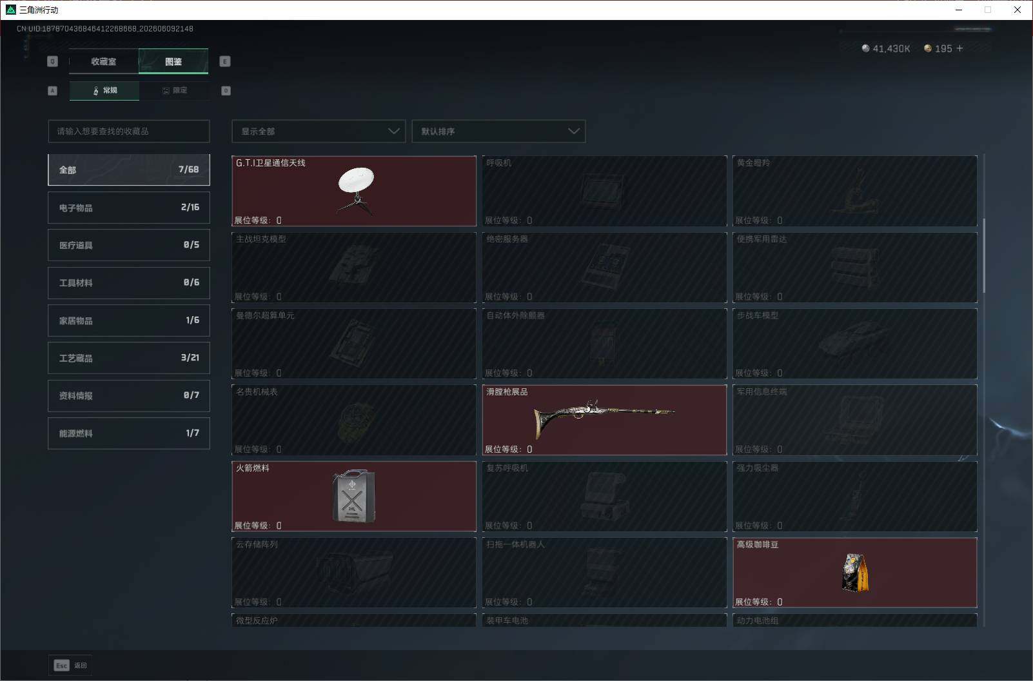
Task: Open the 显示全部 filter dropdown
Action: click(x=319, y=131)
